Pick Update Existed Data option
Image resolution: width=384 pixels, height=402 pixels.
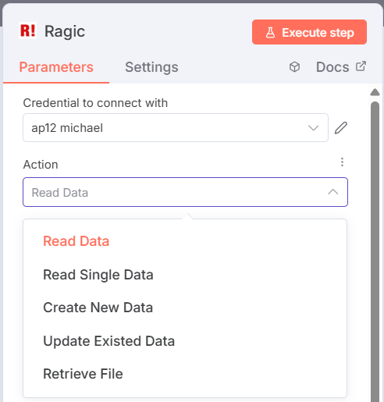pos(108,341)
